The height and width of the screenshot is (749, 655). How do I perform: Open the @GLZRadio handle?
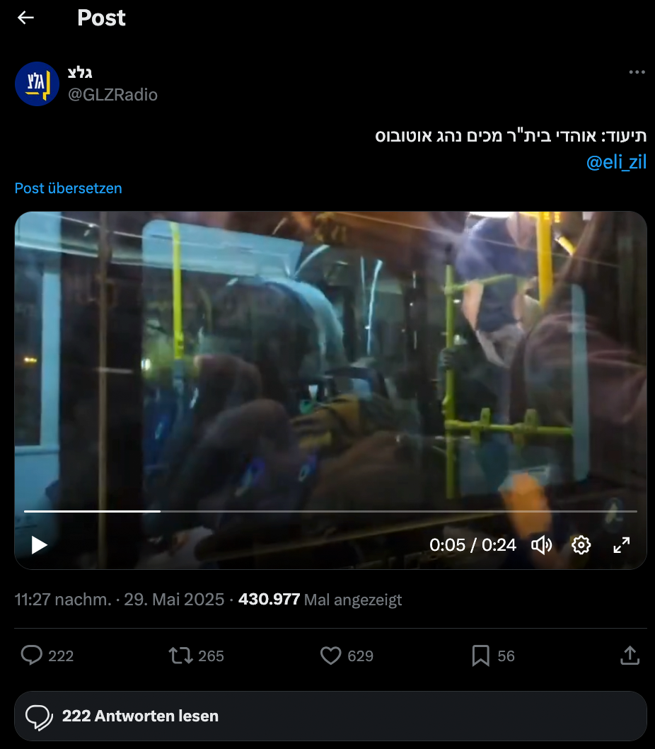point(112,95)
